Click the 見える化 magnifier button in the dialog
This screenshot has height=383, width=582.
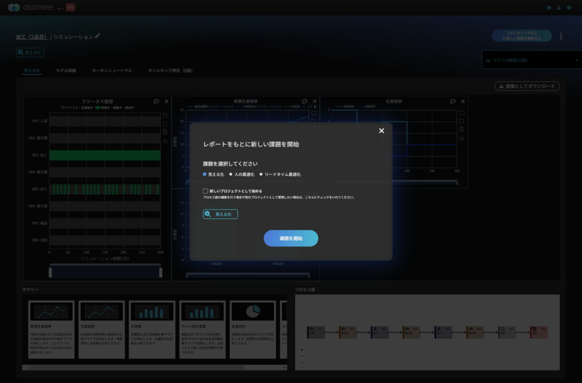click(x=221, y=214)
